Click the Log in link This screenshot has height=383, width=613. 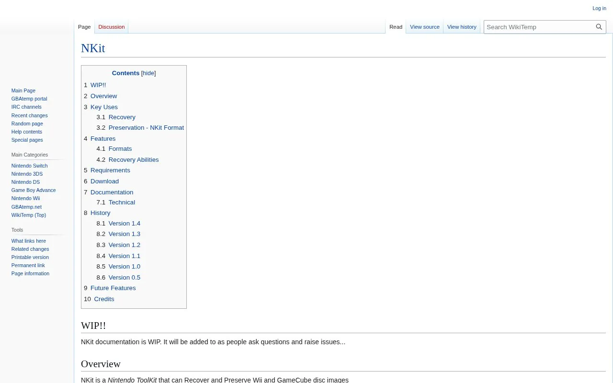[x=599, y=8]
